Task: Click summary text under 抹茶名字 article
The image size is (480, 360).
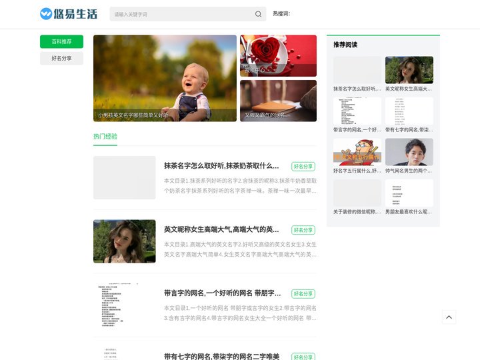Action: point(240,186)
